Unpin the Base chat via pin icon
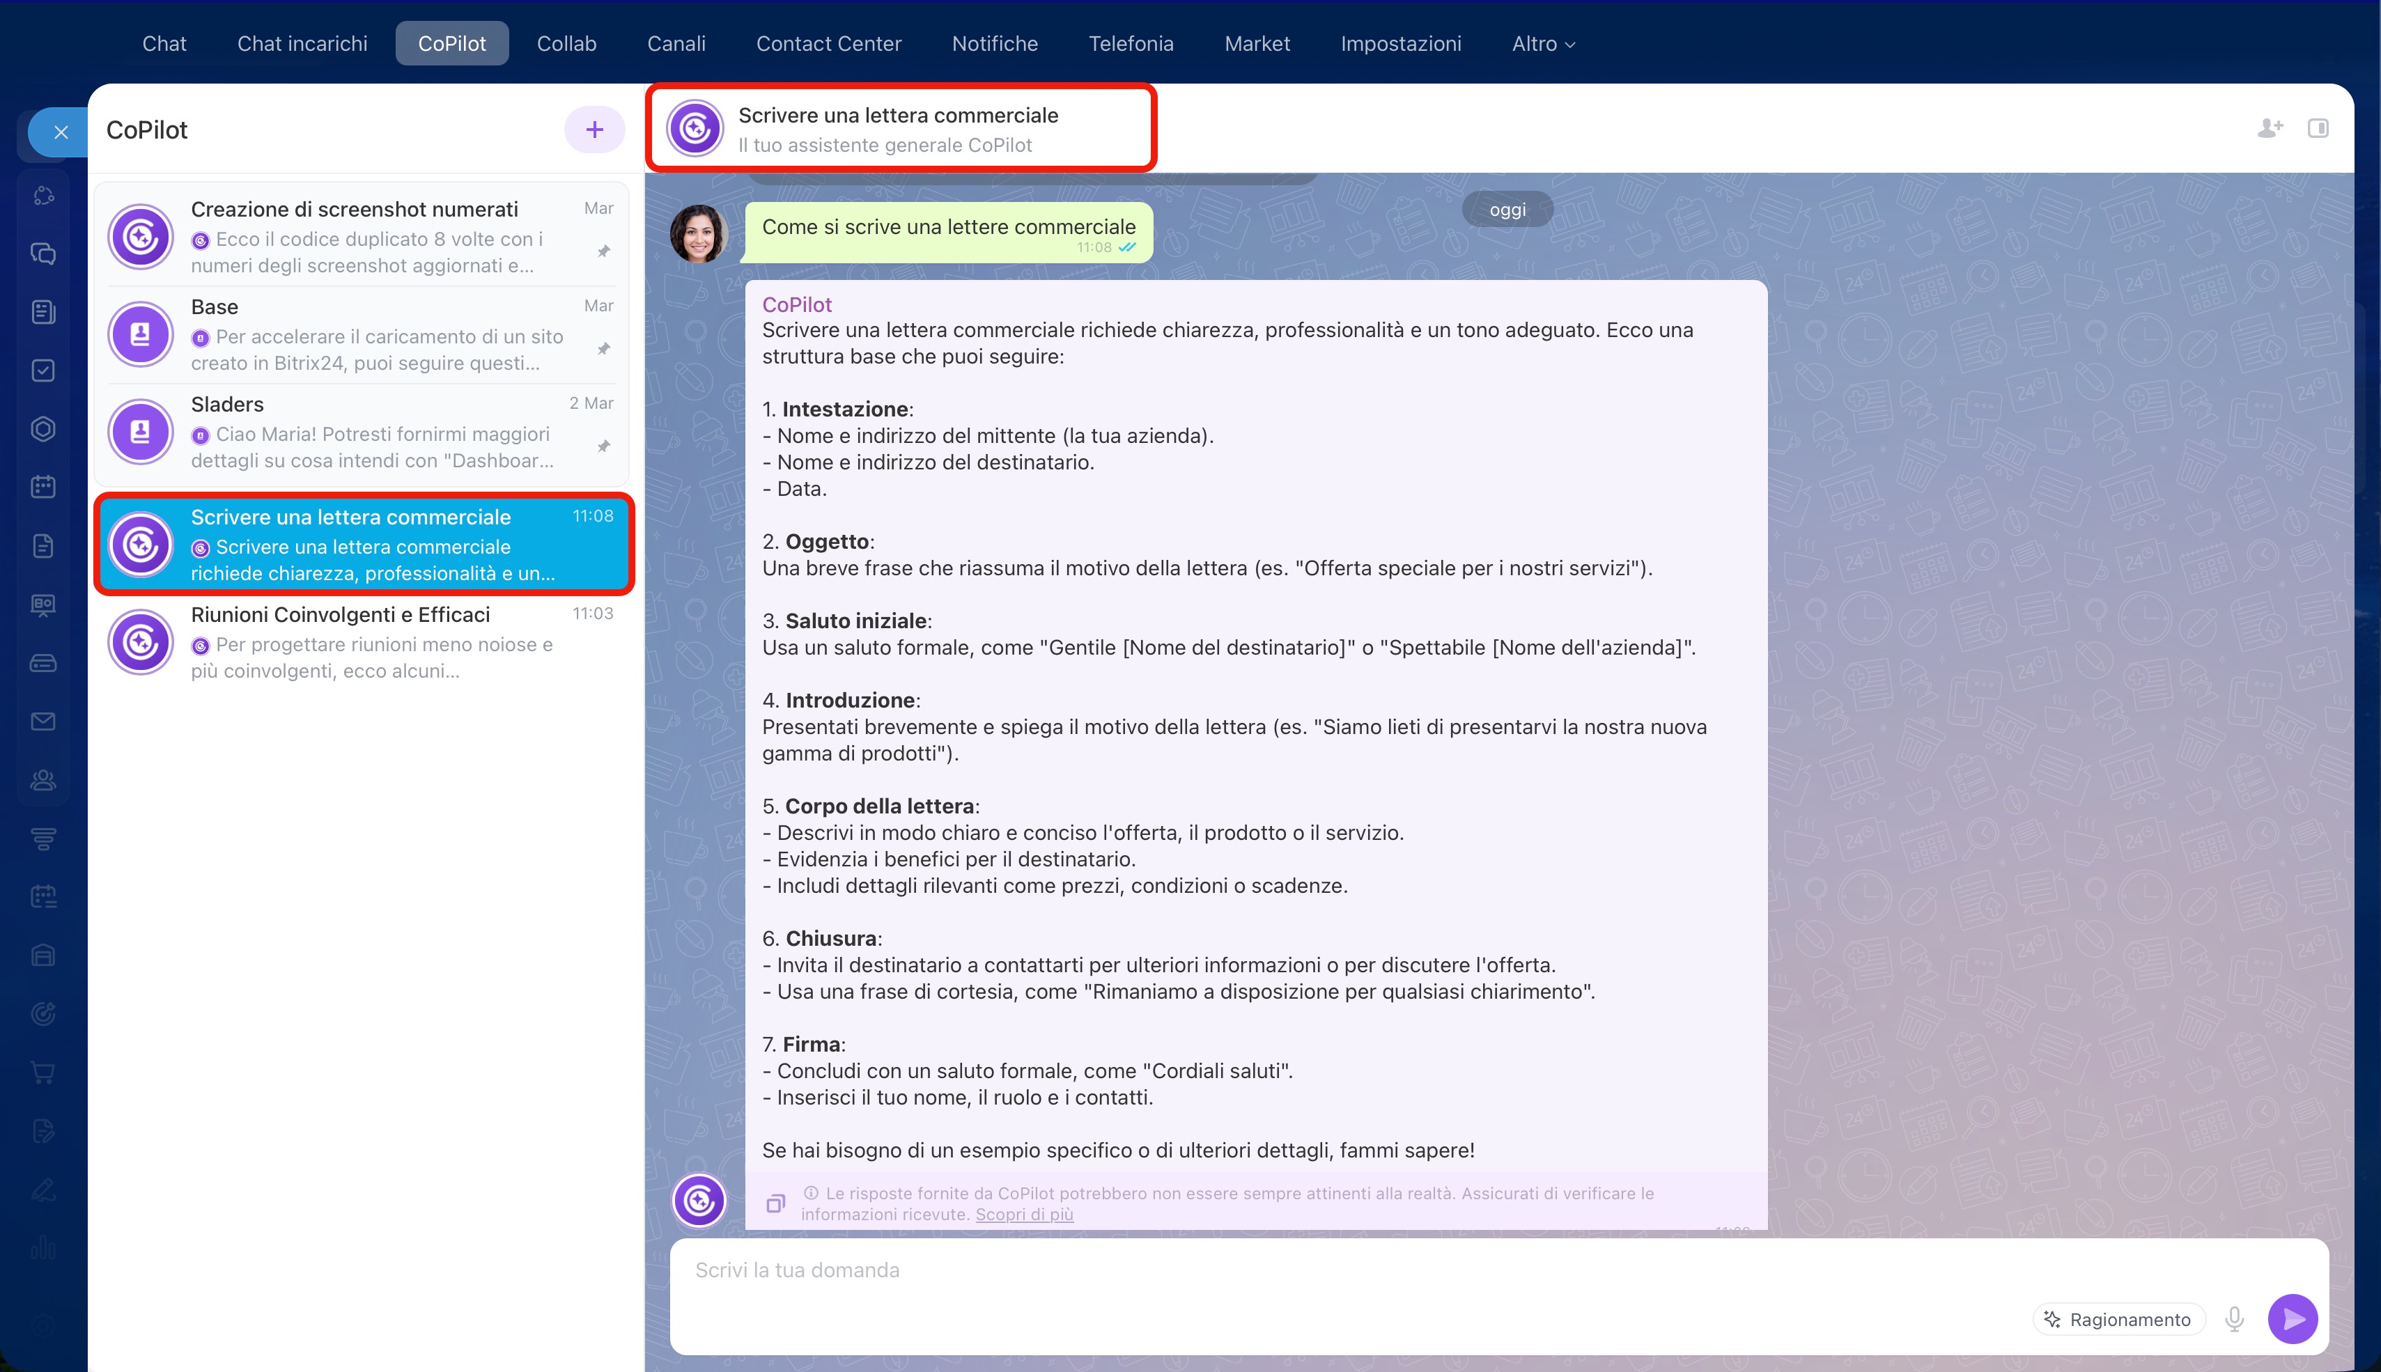 (604, 349)
